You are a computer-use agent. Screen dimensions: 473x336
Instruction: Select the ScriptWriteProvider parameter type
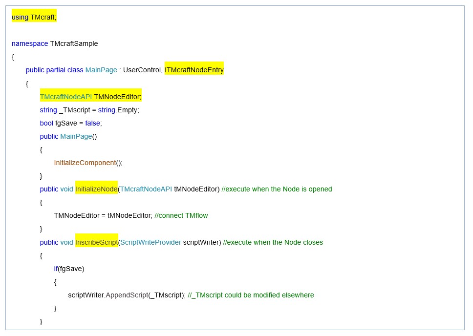pyautogui.click(x=150, y=242)
